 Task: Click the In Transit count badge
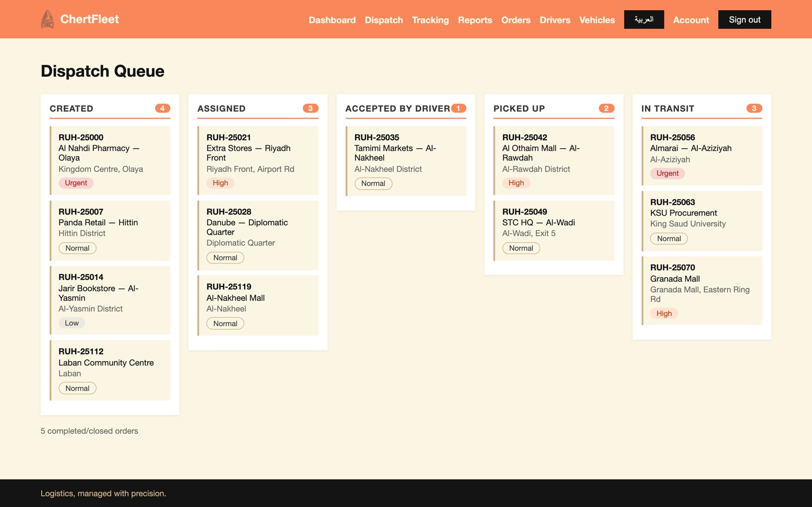point(754,108)
